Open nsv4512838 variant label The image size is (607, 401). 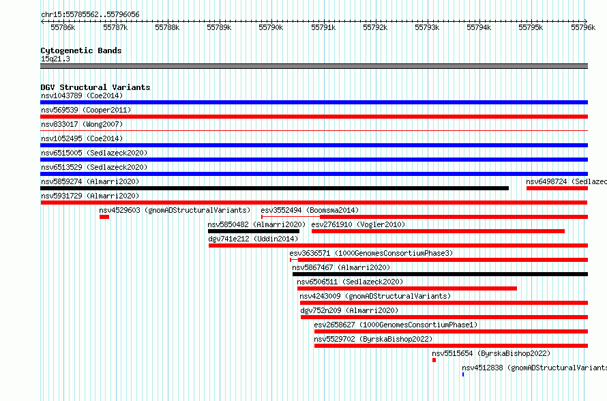(534, 368)
